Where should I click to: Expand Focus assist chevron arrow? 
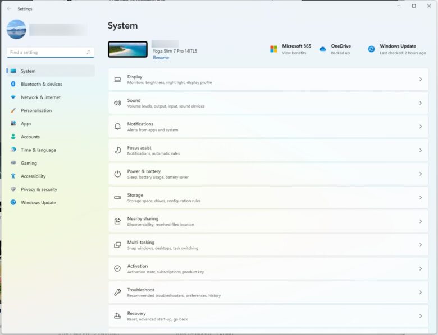[421, 151]
